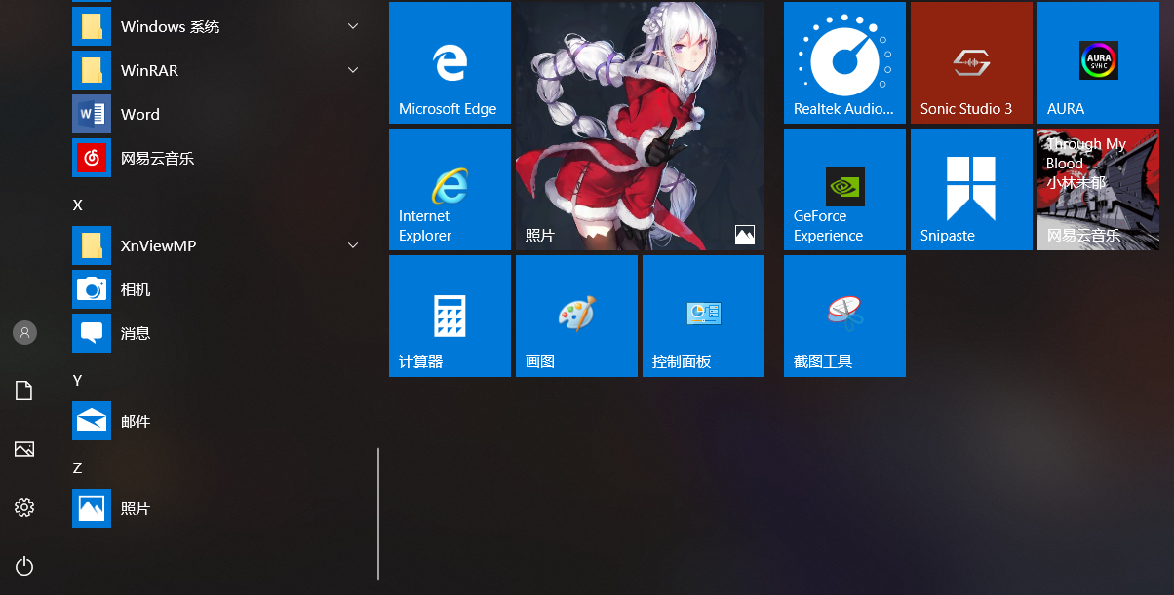Open Word from the app list
This screenshot has height=595, width=1174.
click(219, 114)
